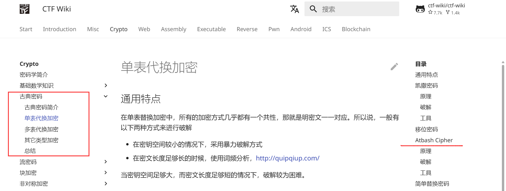The height and width of the screenshot is (191, 506).
Task: Click the 单表代换加密 page heading
Action: click(x=159, y=67)
